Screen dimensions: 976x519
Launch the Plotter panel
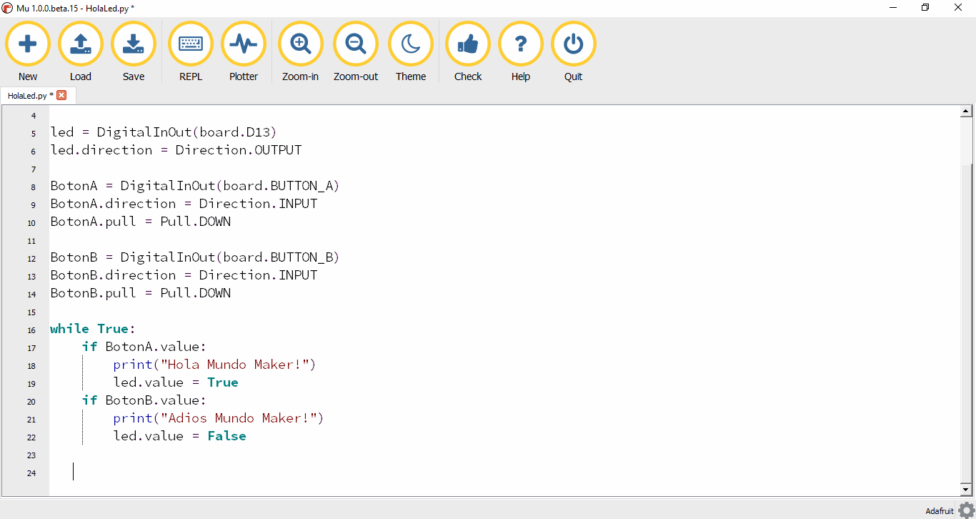pyautogui.click(x=244, y=44)
